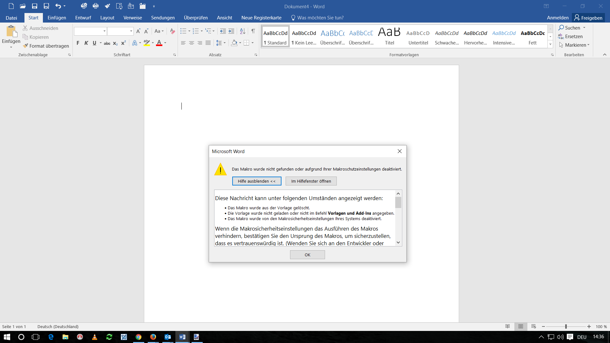Apply red font color
This screenshot has height=343, width=610.
pyautogui.click(x=159, y=43)
